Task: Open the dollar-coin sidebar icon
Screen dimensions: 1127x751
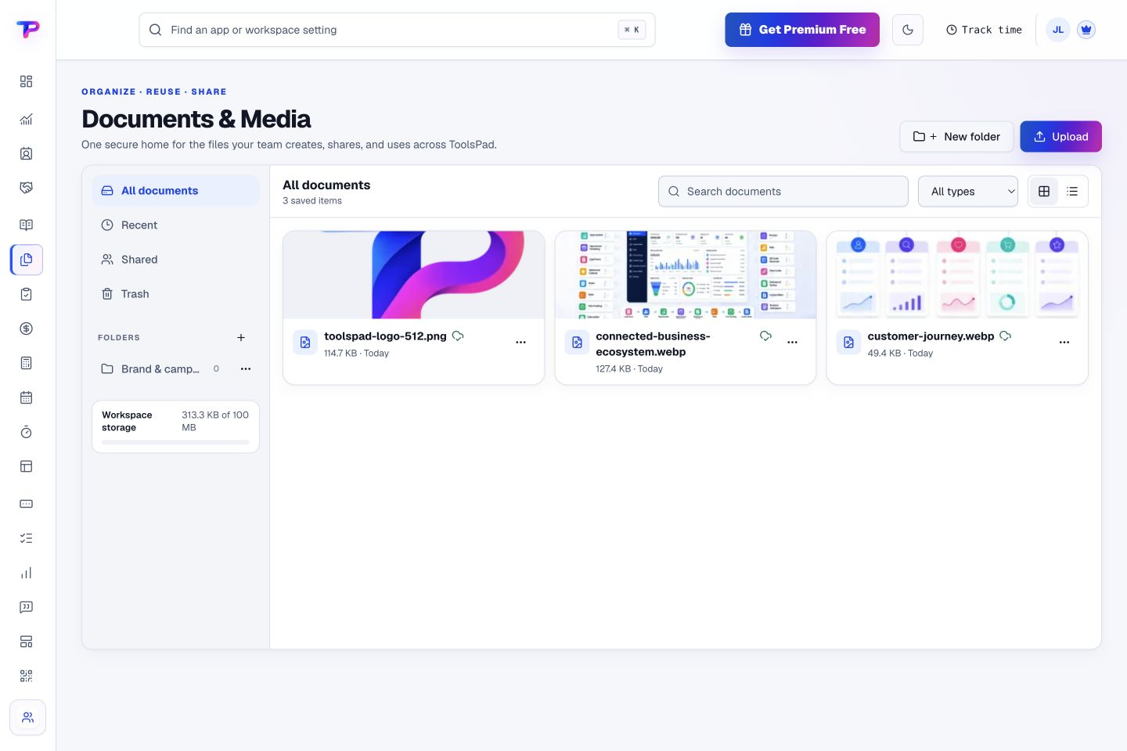Action: (26, 329)
